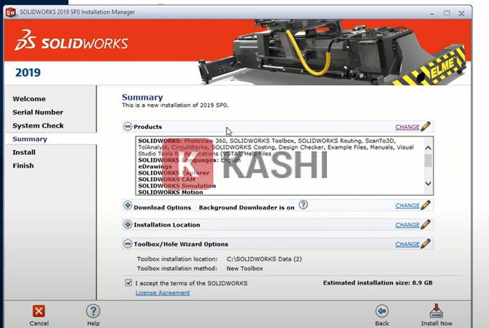Go to the Serial Number step

[38, 112]
